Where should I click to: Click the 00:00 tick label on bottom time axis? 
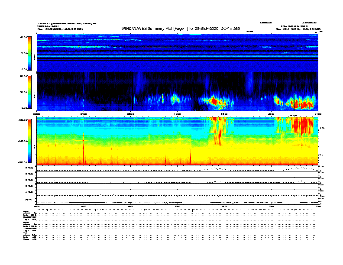[x=37, y=206]
